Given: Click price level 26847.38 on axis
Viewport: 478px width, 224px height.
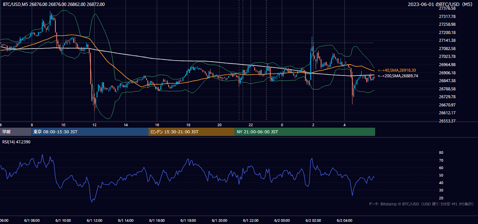Looking at the screenshot, I should (x=447, y=81).
